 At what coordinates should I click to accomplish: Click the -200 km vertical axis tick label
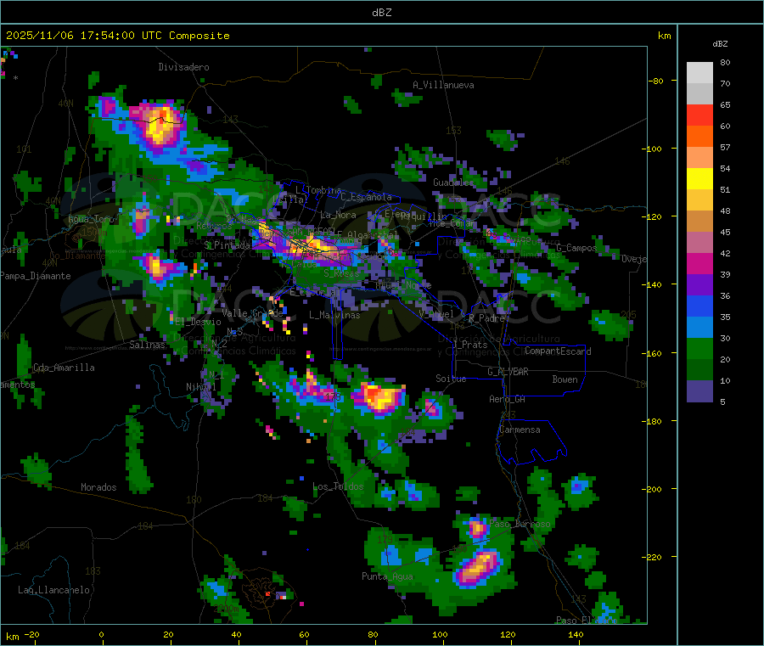[653, 489]
